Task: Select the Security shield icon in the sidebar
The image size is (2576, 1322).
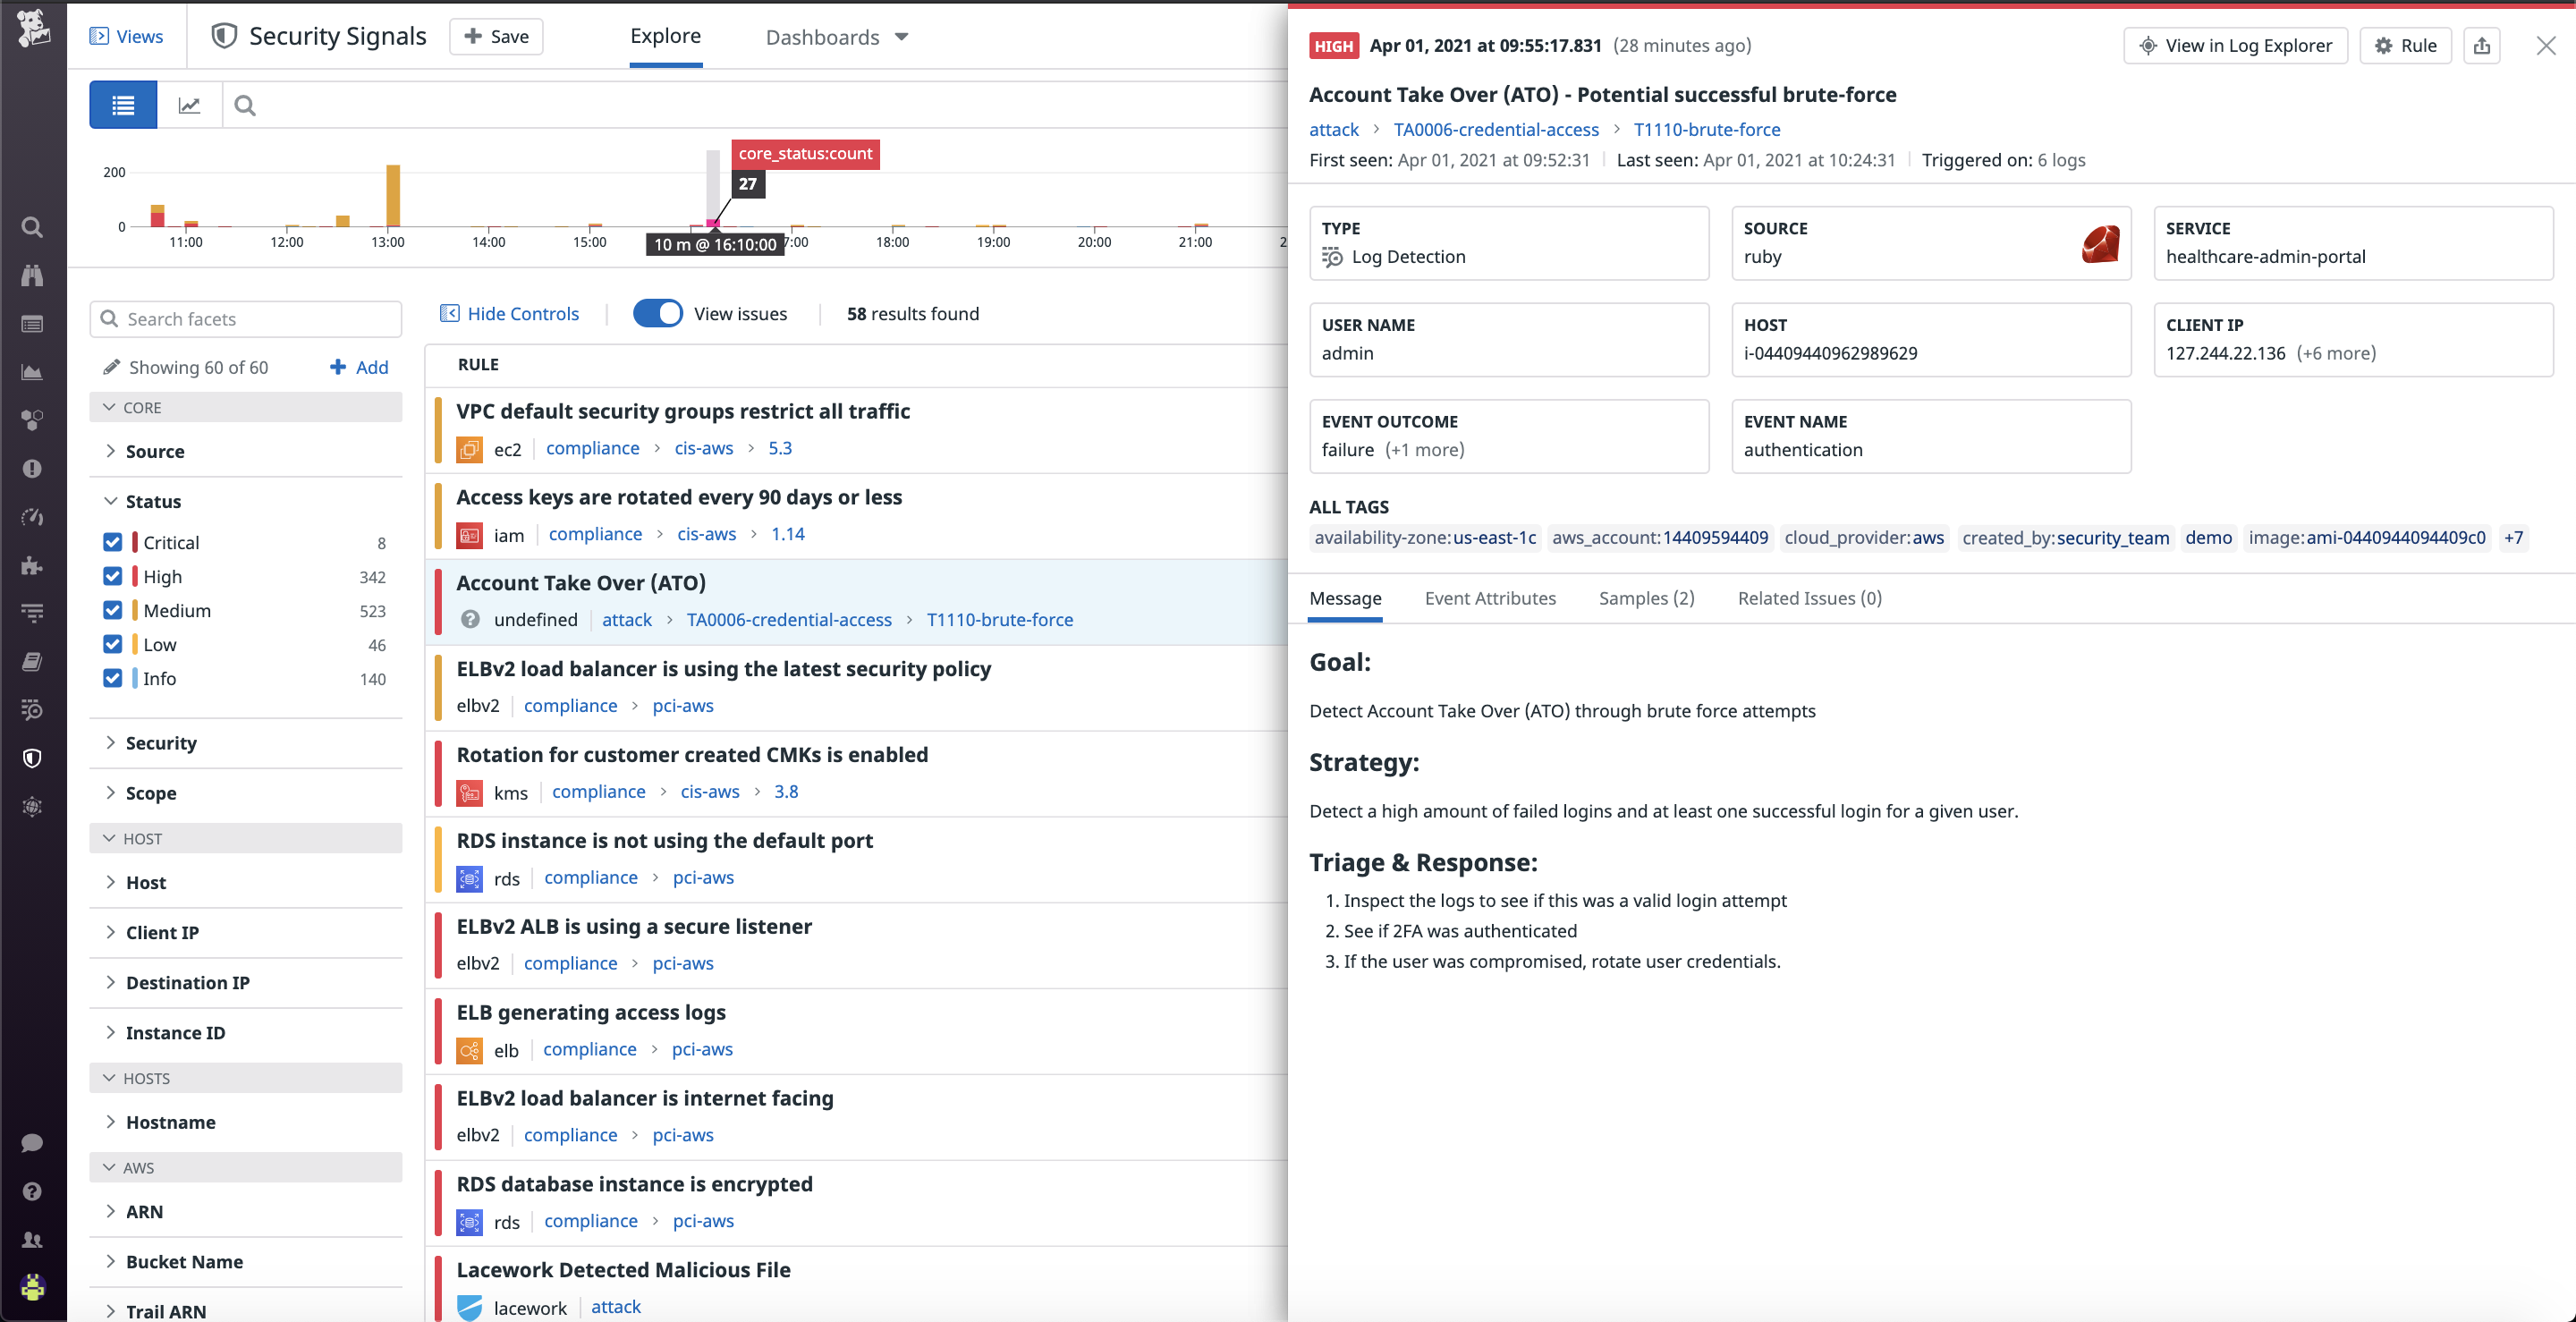Action: (x=32, y=757)
